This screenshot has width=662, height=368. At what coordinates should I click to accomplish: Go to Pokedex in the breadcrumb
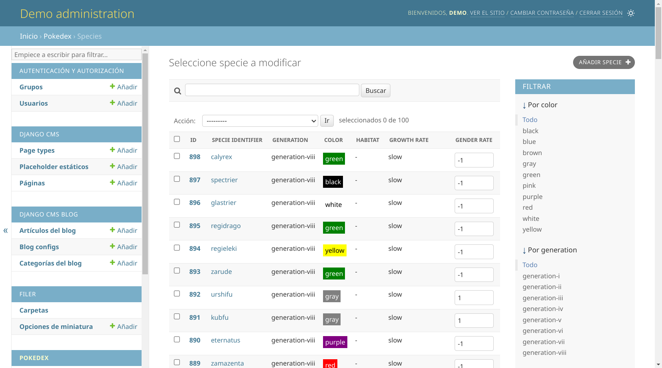pyautogui.click(x=57, y=36)
